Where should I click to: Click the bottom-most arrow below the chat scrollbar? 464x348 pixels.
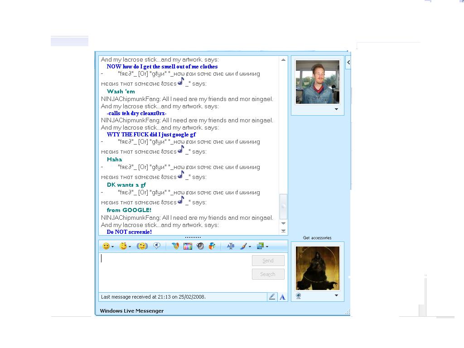(x=283, y=231)
